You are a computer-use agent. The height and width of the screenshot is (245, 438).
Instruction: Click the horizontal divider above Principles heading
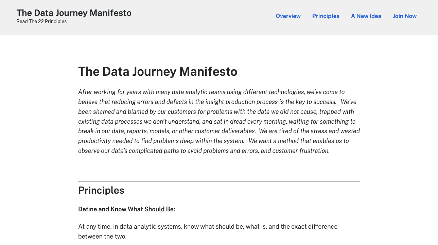point(219,181)
